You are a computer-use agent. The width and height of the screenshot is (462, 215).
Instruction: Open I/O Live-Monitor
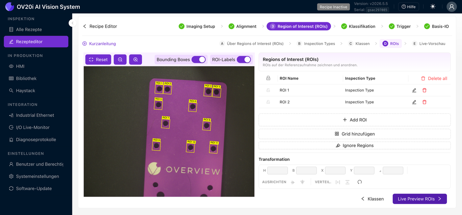pos(36,127)
